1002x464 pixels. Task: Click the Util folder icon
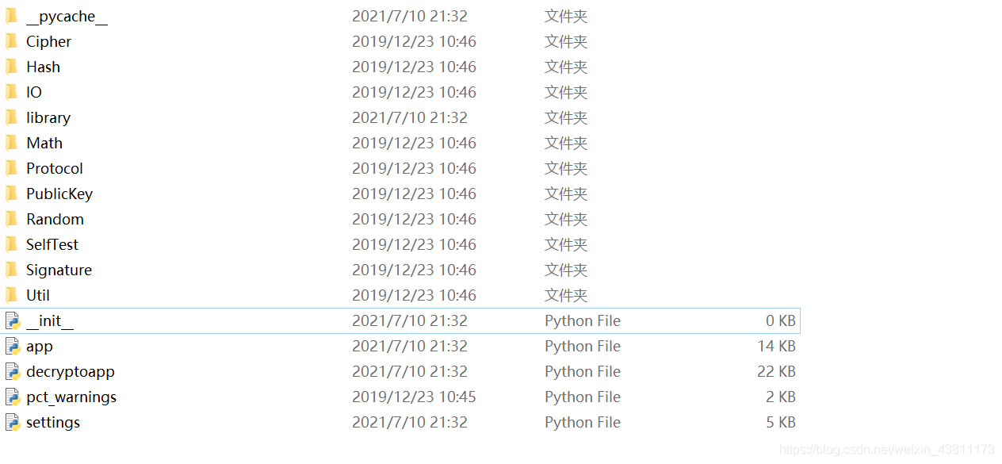[x=11, y=295]
